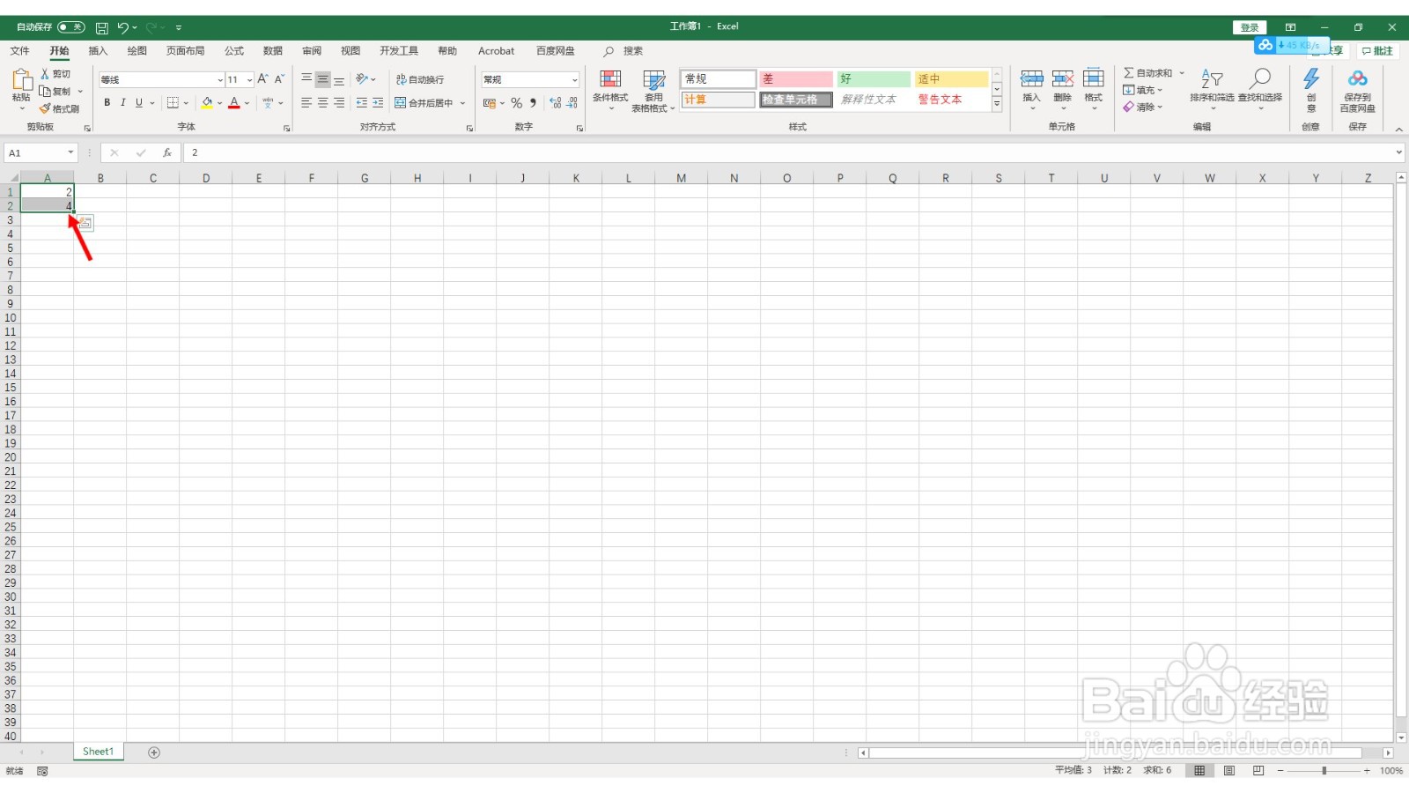Click the Save icon in the title bar

point(102,27)
